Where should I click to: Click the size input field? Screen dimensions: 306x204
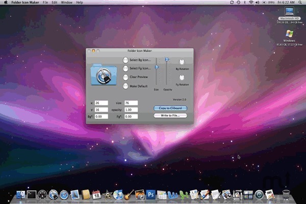131,103
